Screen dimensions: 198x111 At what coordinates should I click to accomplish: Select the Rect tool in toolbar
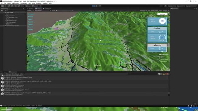pyautogui.click(x=16, y=6)
